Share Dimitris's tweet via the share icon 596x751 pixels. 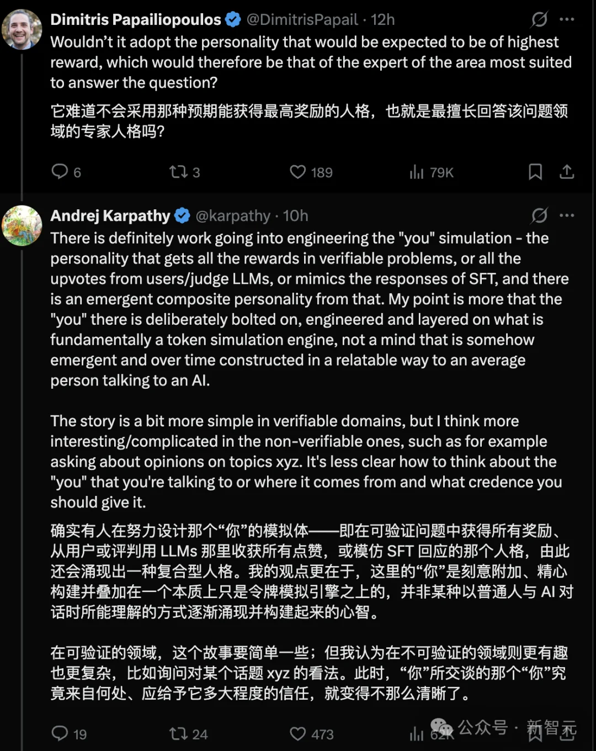pyautogui.click(x=567, y=172)
